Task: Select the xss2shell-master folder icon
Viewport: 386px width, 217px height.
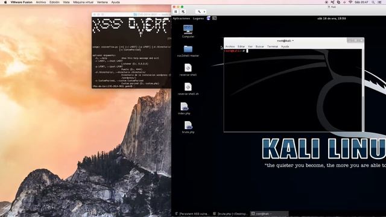Action: coord(188,51)
